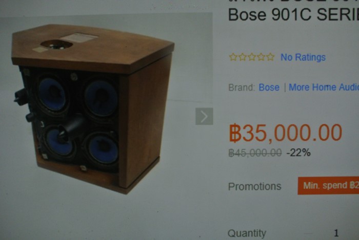Click the Promotions label
359x240 pixels.
(254, 186)
